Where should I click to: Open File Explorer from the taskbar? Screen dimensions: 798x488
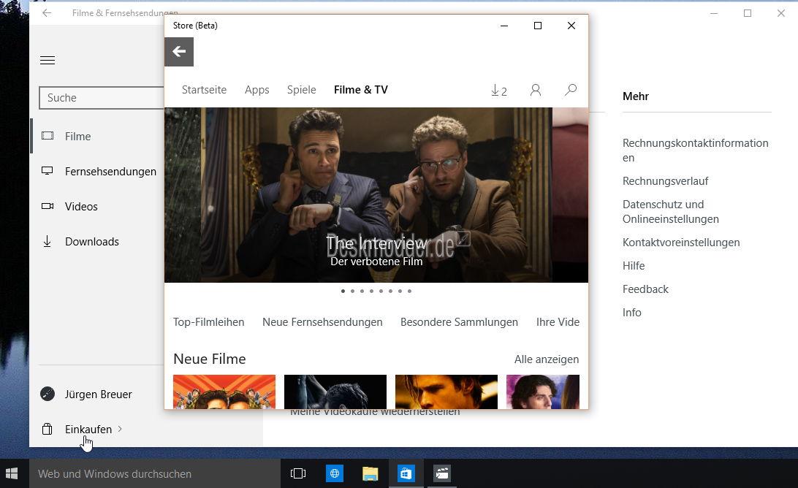point(370,473)
